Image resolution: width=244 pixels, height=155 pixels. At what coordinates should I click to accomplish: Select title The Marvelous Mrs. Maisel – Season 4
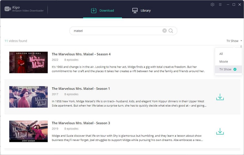(x=81, y=54)
